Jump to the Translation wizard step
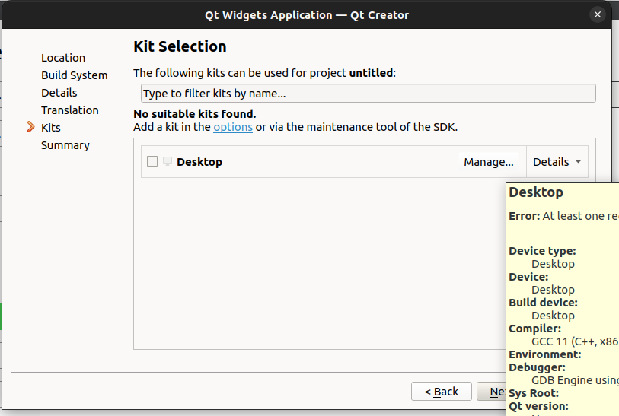Screen dimensions: 619x416 click(70, 110)
